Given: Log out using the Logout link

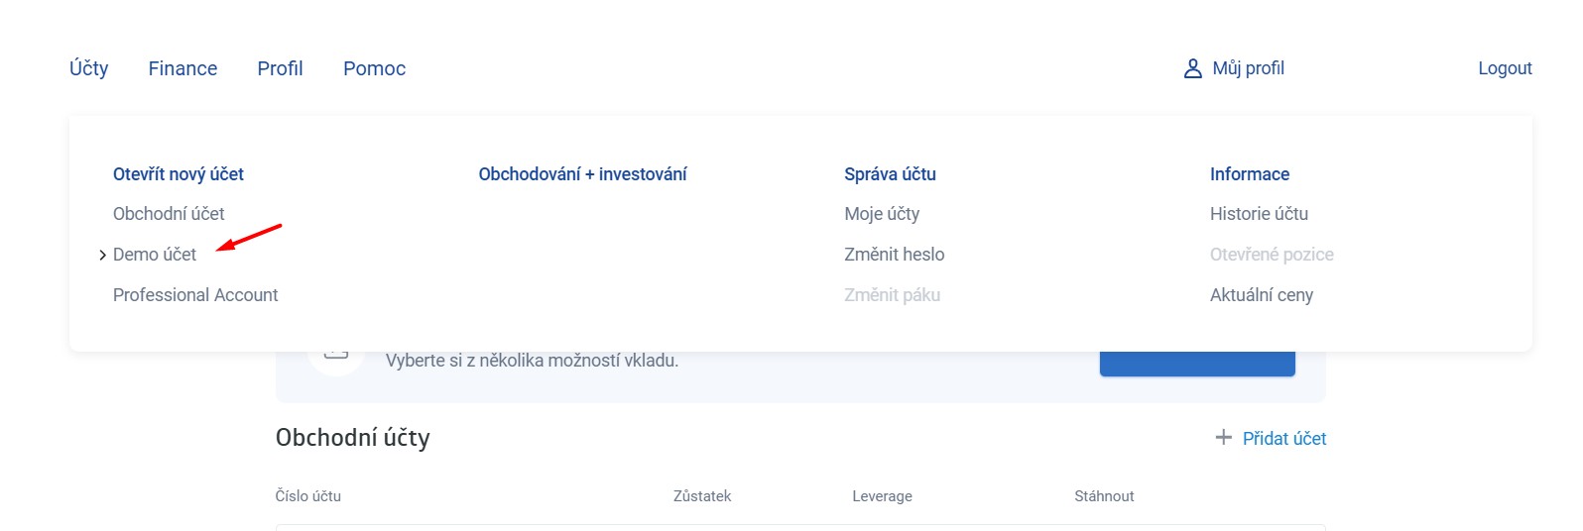Looking at the screenshot, I should tap(1505, 68).
